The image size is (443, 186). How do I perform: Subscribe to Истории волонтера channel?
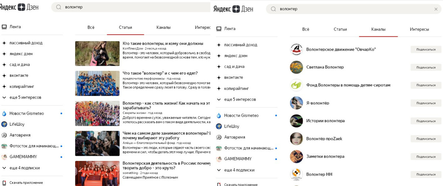click(x=426, y=121)
